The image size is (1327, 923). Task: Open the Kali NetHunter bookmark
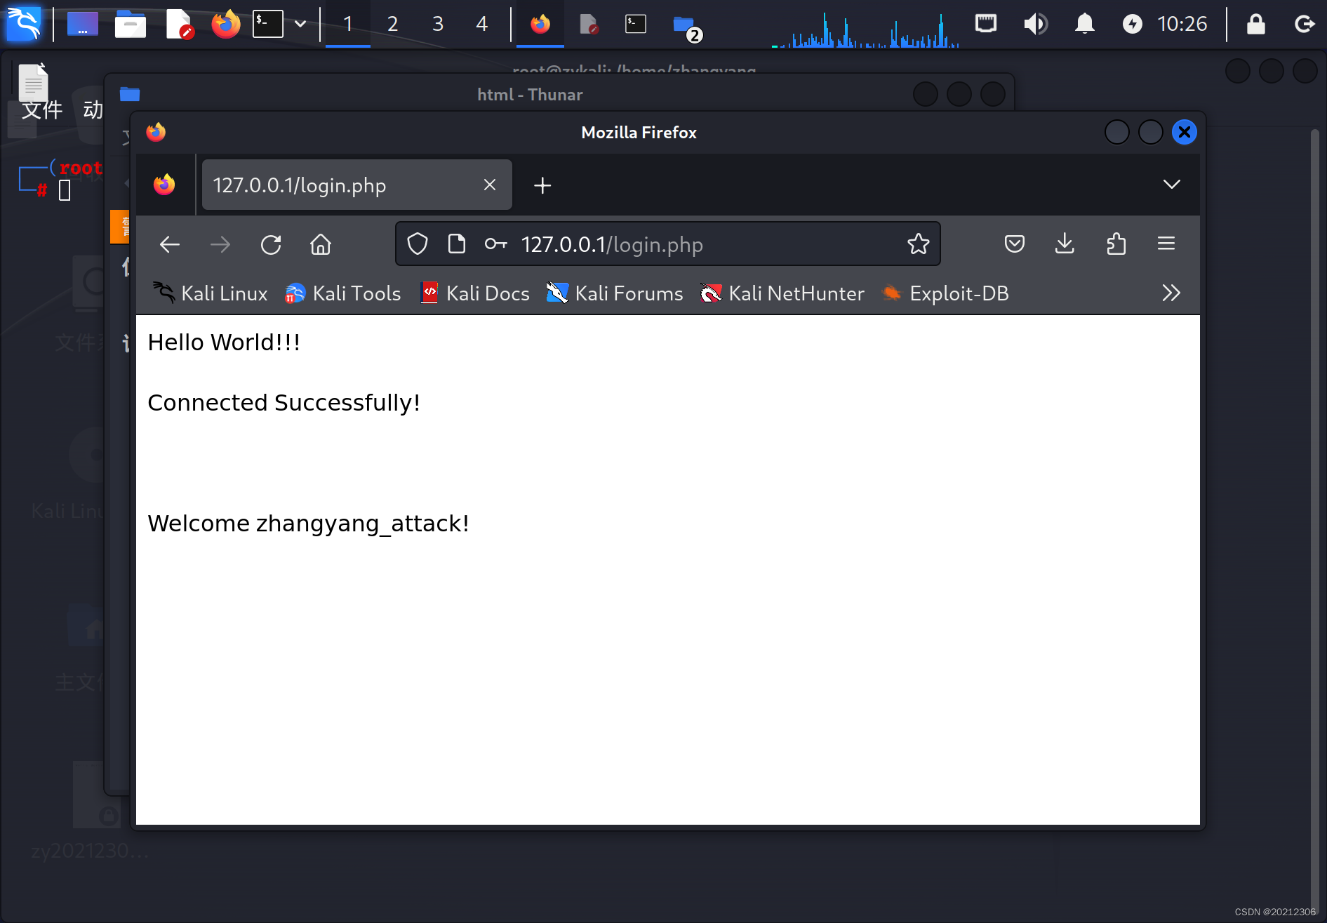click(782, 293)
